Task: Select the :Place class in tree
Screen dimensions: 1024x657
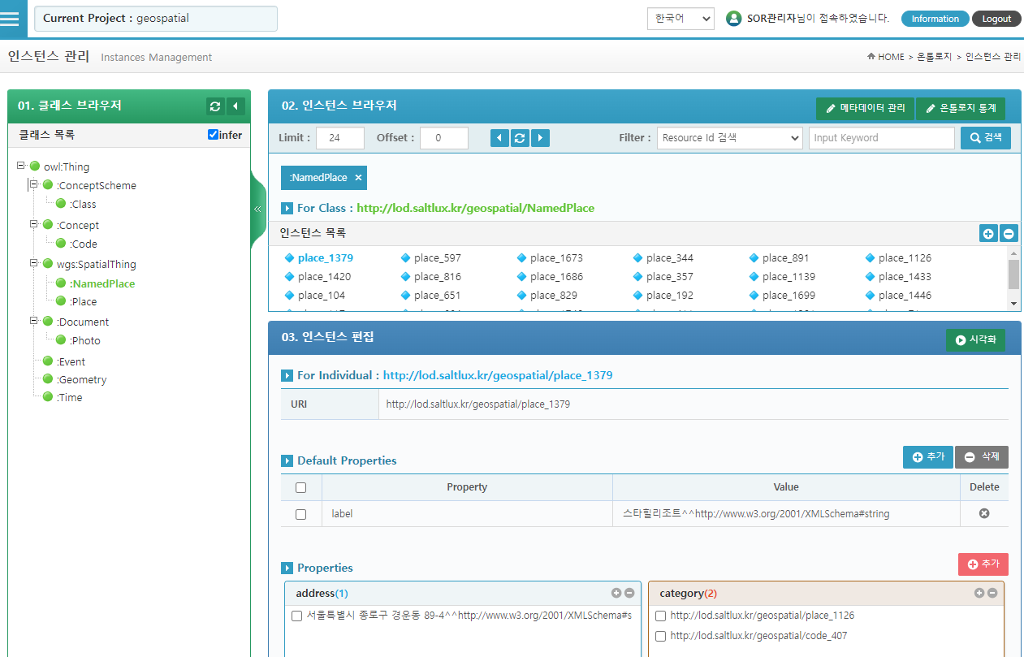Action: pyautogui.click(x=84, y=301)
